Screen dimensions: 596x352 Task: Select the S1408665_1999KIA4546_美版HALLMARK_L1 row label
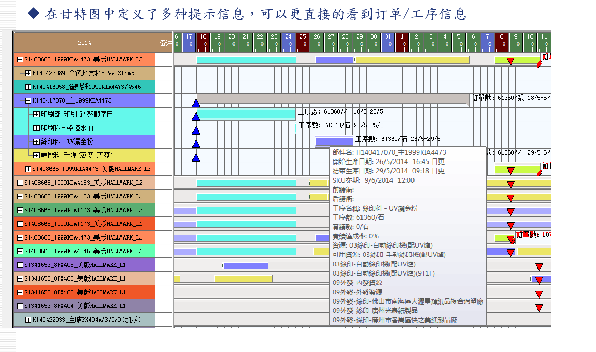(x=83, y=251)
